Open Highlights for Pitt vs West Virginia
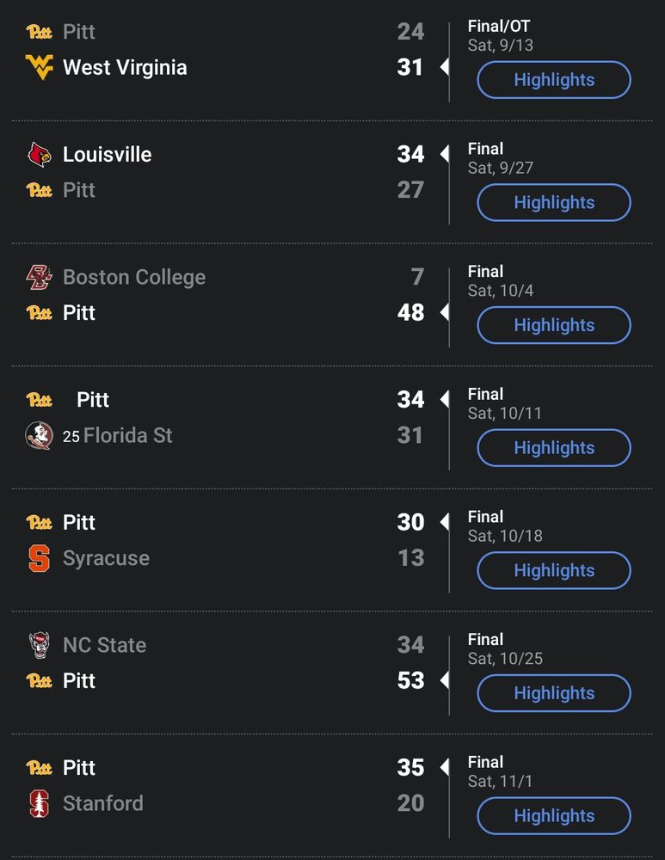Image resolution: width=665 pixels, height=860 pixels. pos(554,80)
